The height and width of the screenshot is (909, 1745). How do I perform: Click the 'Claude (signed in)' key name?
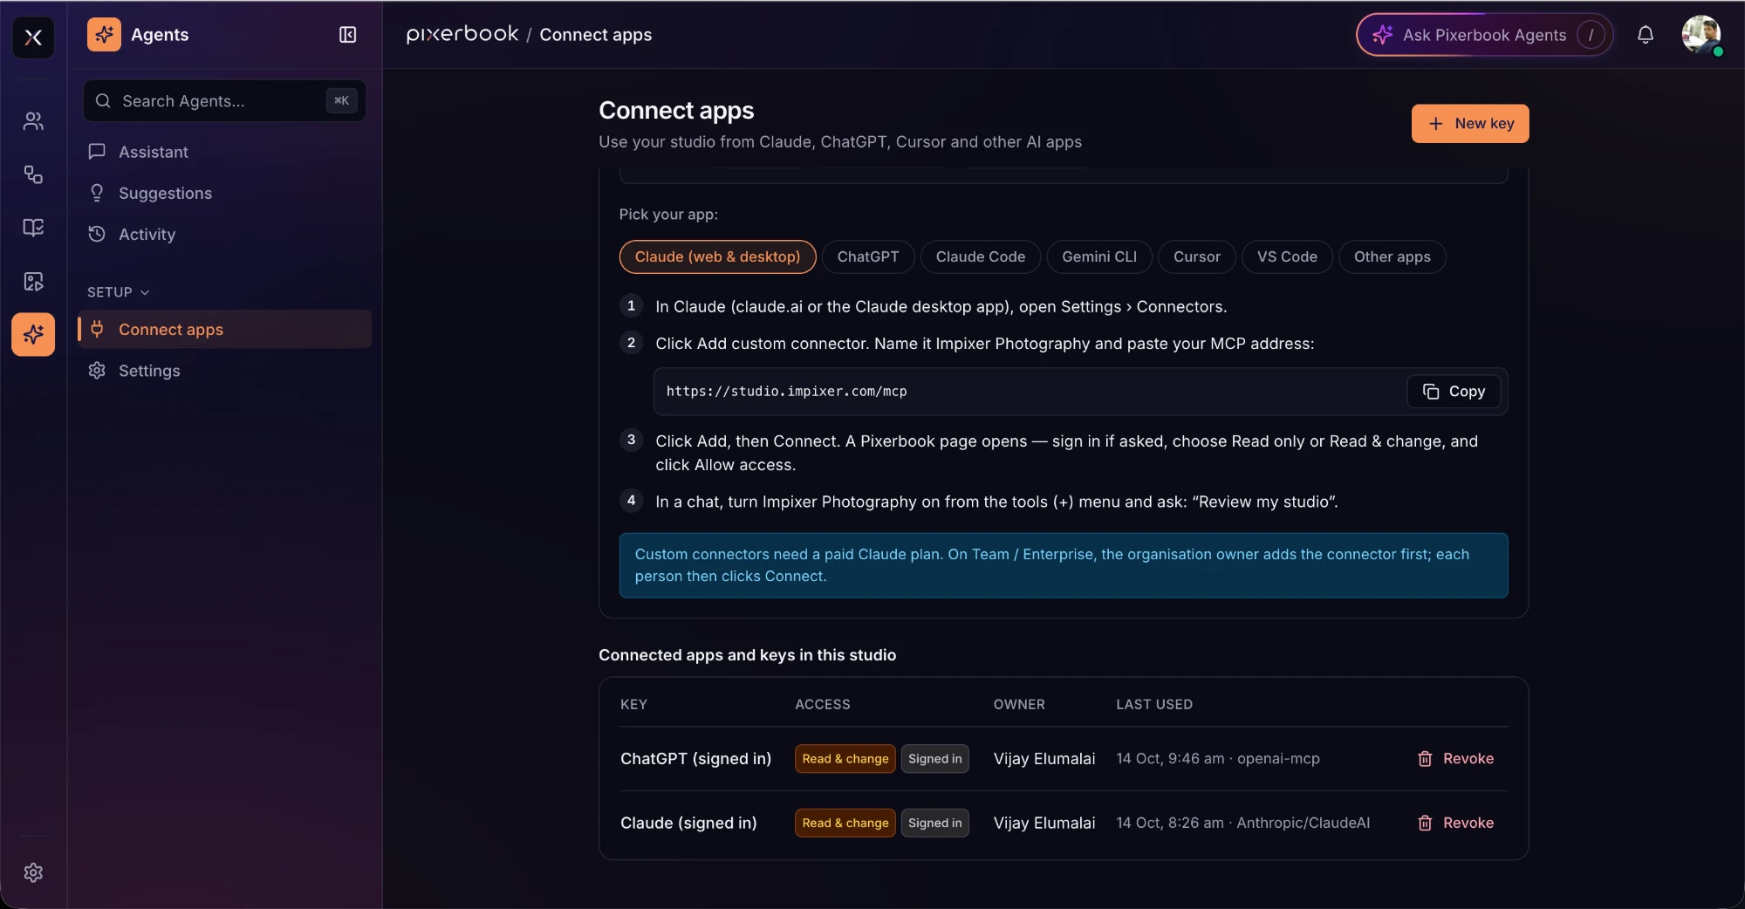click(x=688, y=823)
